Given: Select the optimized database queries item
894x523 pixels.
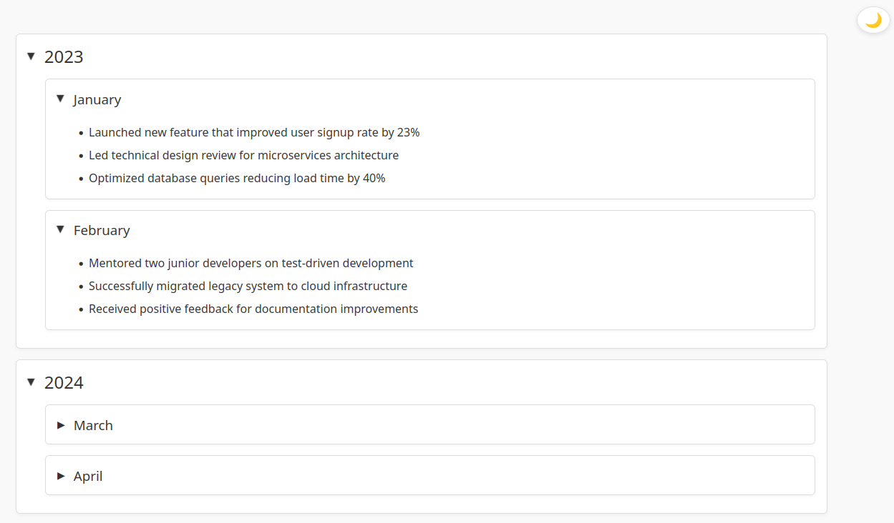Looking at the screenshot, I should (237, 179).
